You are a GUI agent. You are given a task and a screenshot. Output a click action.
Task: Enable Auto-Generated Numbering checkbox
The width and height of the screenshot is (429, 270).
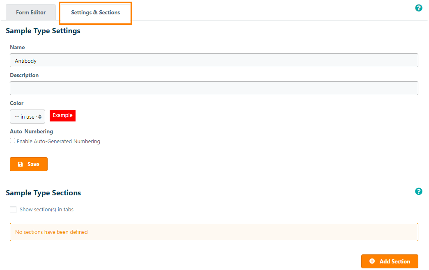13,141
